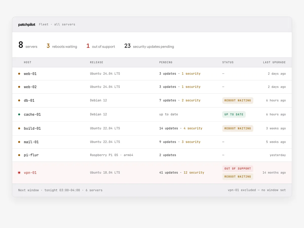The width and height of the screenshot is (304, 228).
Task: Click the '3 reboots waiting' summary stat
Action: pos(62,46)
